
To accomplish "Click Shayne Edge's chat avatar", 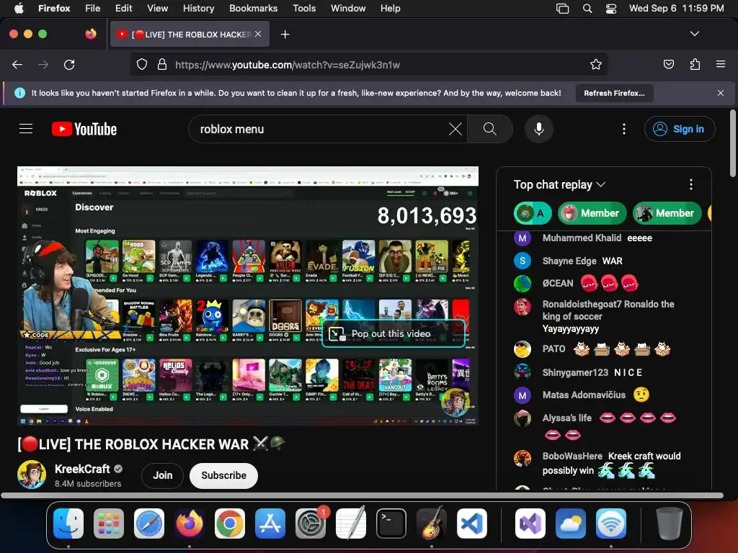I will [x=523, y=261].
